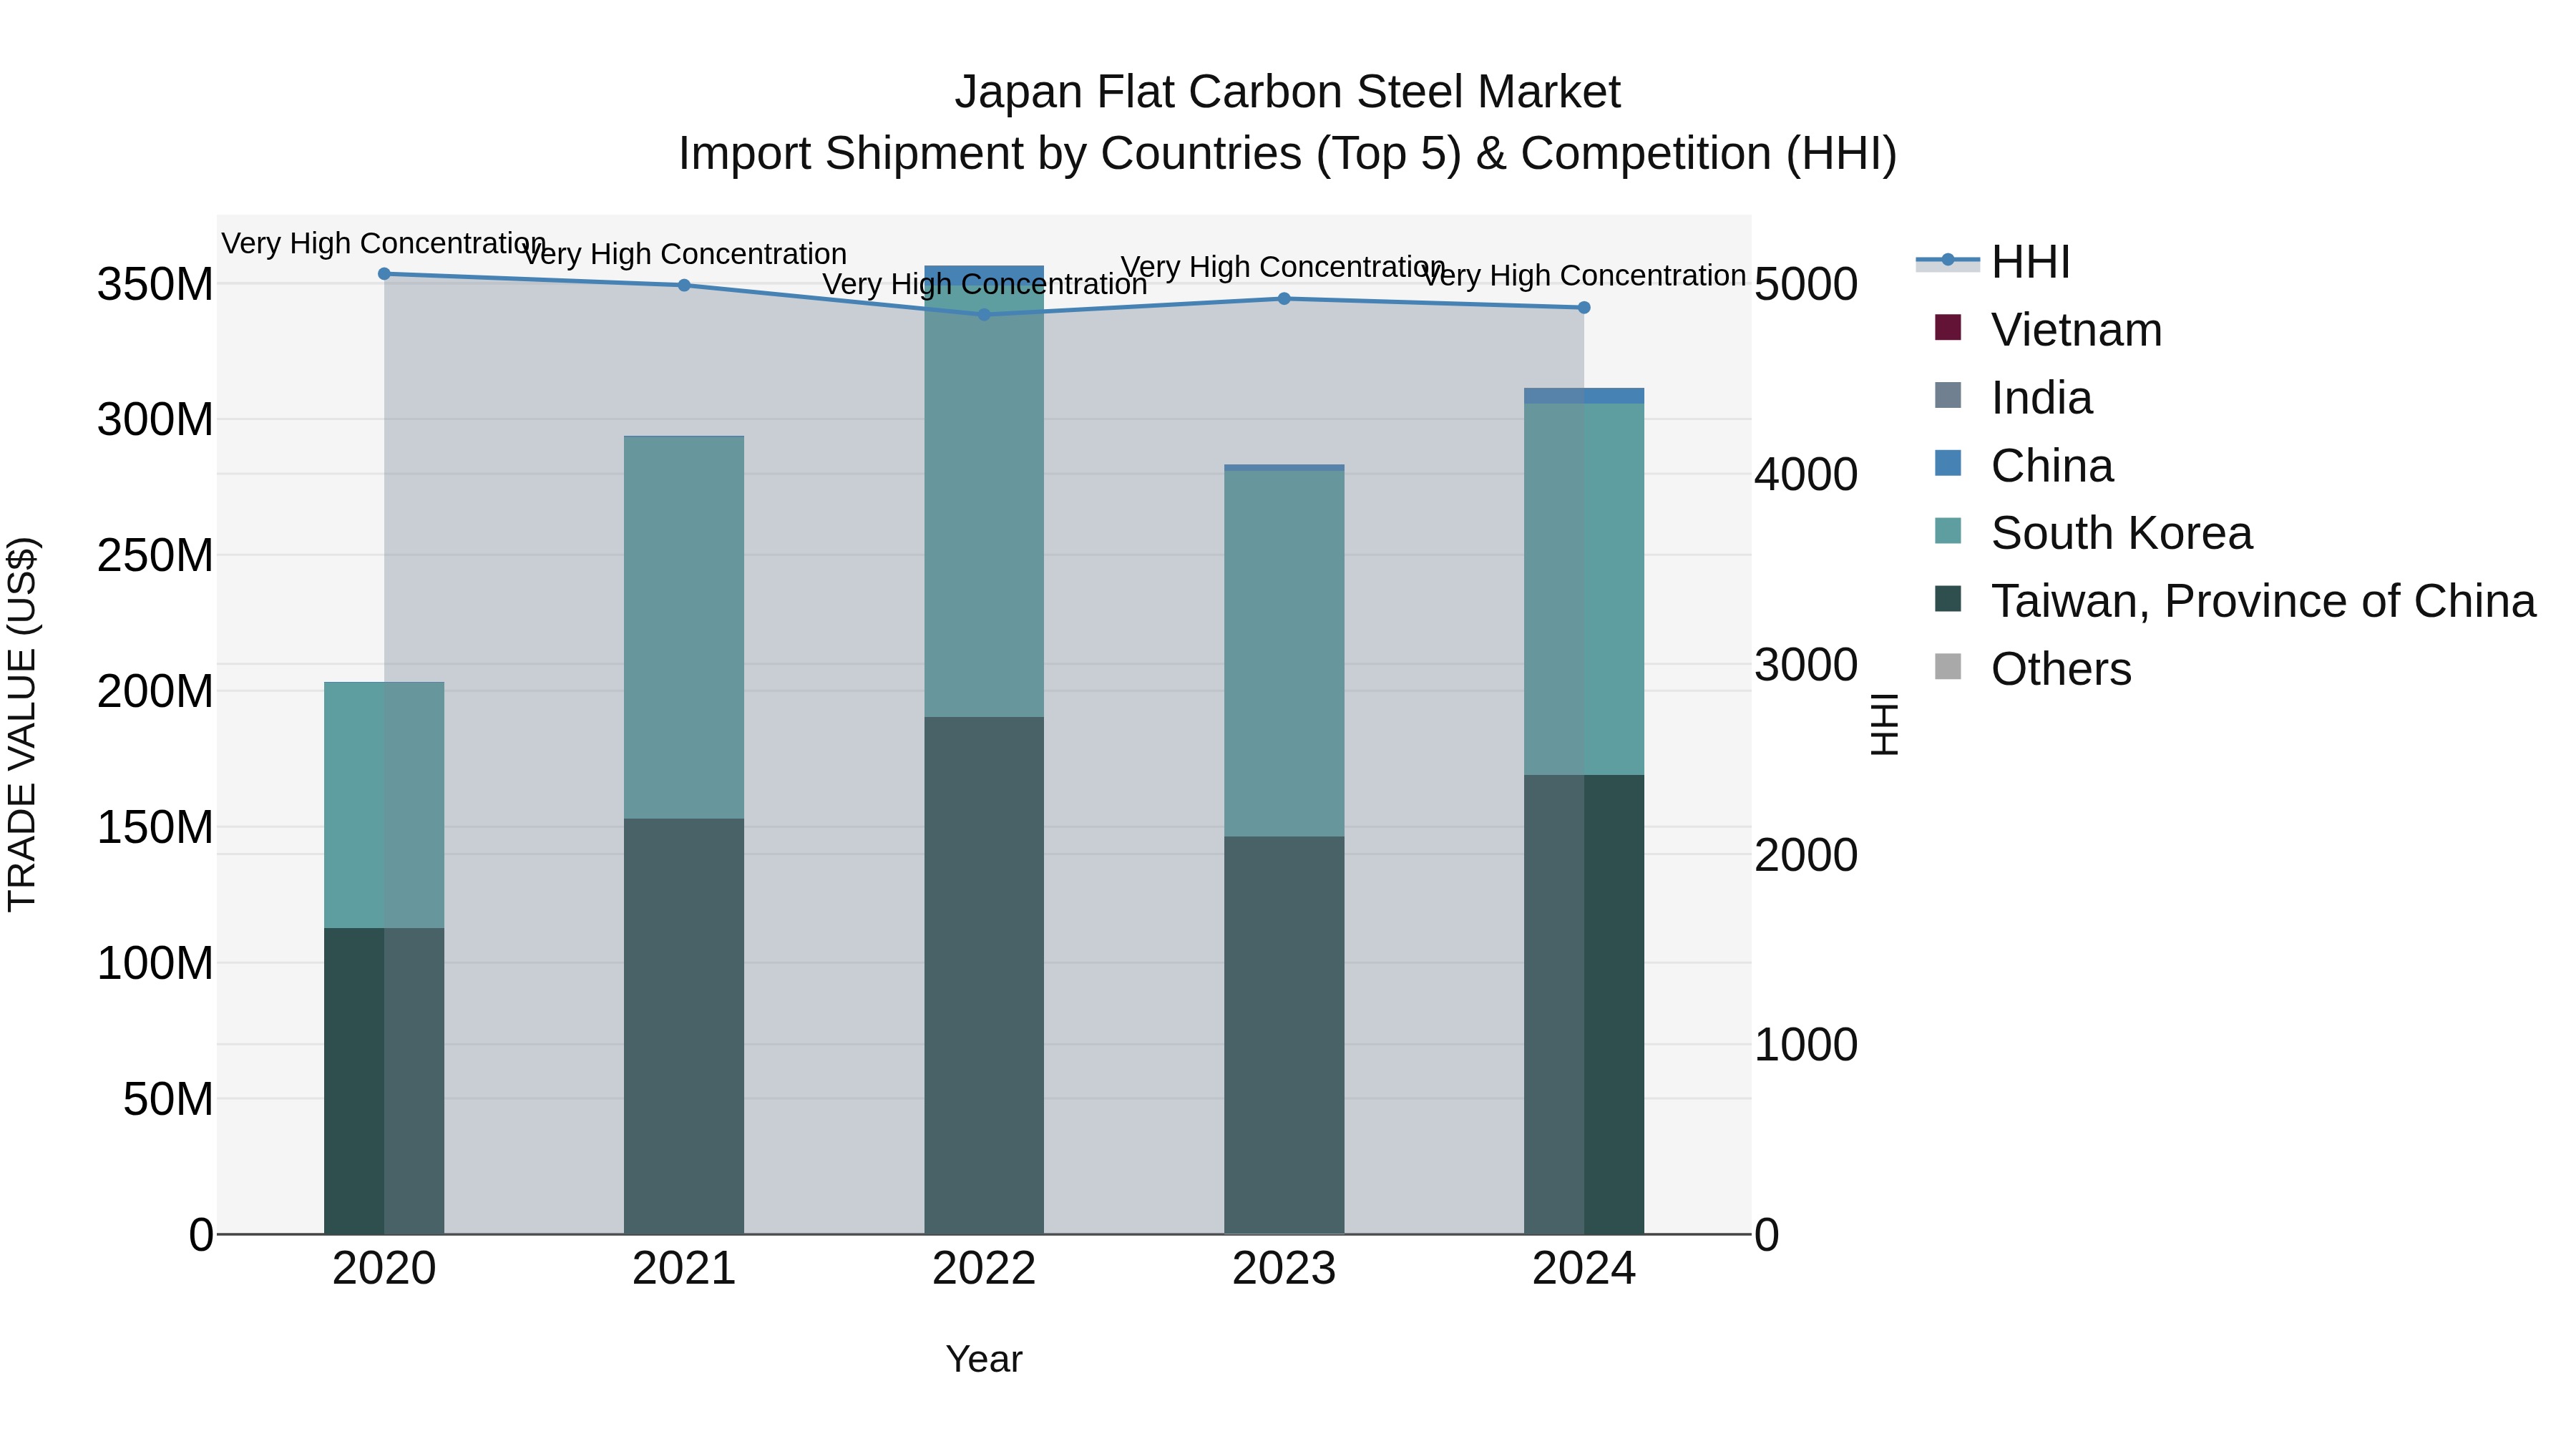This screenshot has height=1449, width=2576.
Task: Click the Vietnam maroon color swatch
Action: [1948, 327]
